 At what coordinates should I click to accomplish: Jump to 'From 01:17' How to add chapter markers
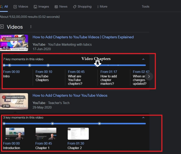click(109, 78)
